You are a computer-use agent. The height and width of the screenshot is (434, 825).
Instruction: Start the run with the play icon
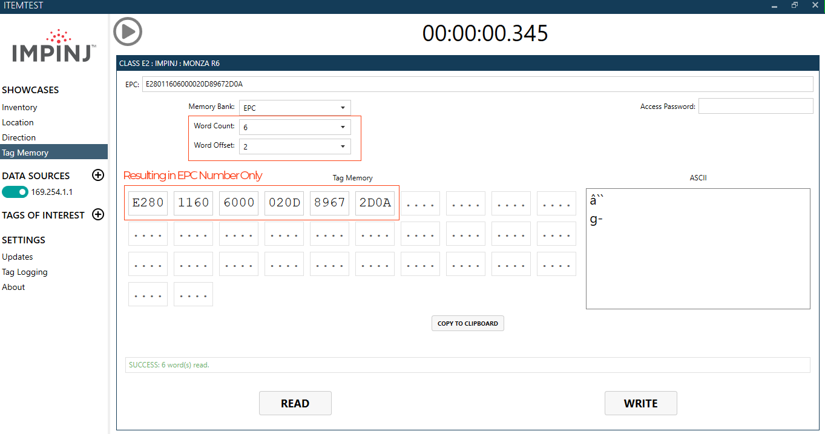tap(128, 31)
